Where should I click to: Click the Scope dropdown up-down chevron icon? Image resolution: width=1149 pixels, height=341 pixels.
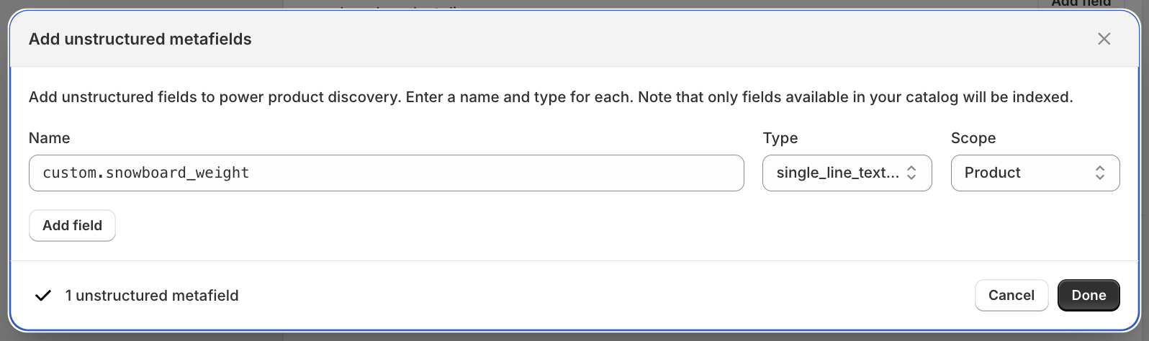(1099, 173)
